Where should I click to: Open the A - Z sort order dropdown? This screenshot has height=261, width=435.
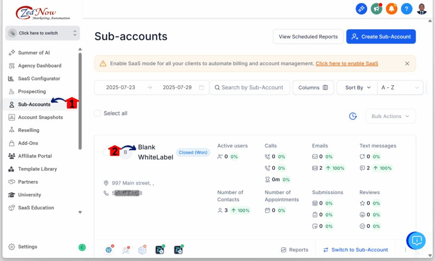coord(400,87)
